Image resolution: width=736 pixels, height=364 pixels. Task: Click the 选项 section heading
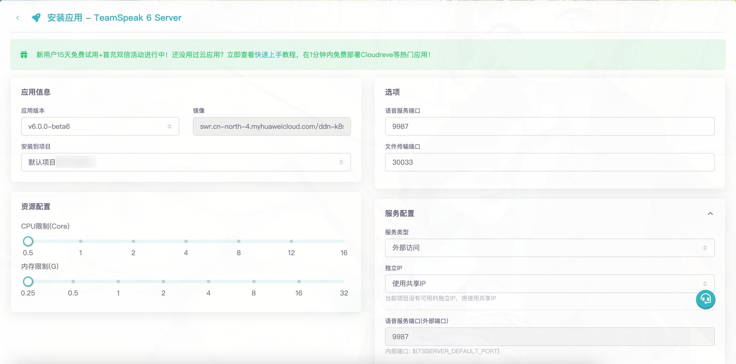(392, 92)
